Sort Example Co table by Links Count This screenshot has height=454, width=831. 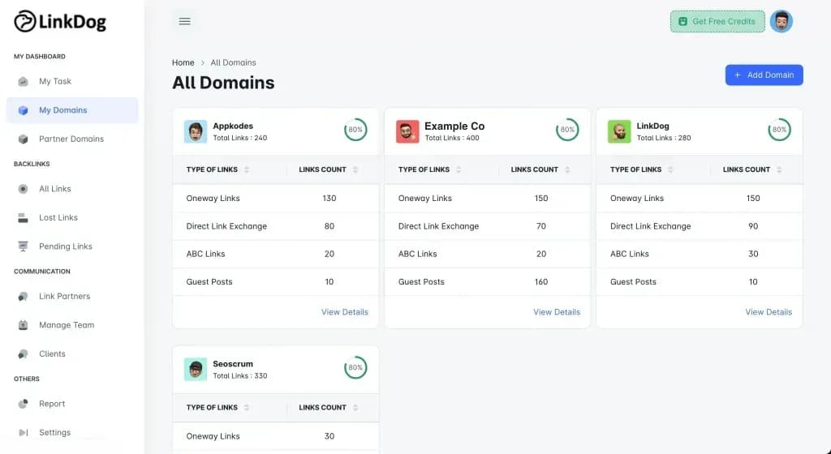click(567, 170)
